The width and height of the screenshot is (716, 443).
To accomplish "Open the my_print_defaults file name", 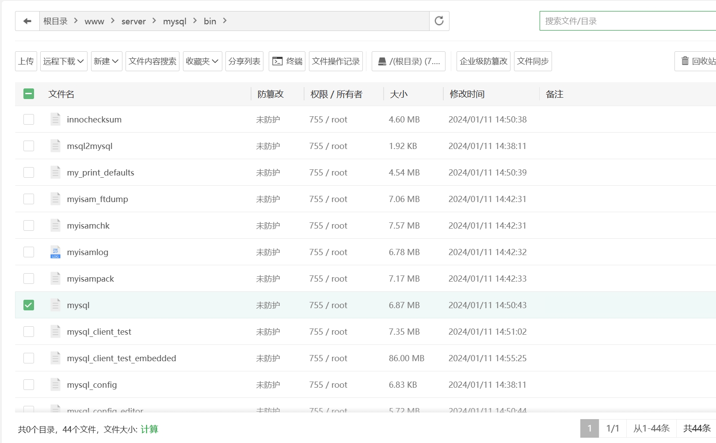I will pos(100,172).
